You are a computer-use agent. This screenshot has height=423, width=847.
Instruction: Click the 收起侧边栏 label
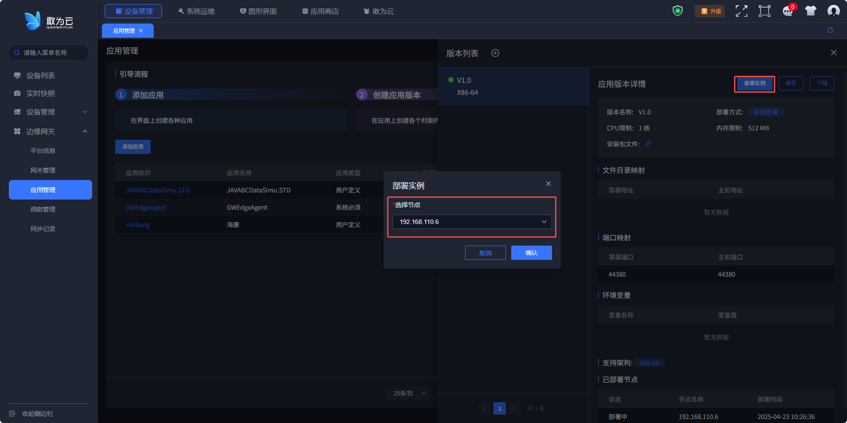38,414
